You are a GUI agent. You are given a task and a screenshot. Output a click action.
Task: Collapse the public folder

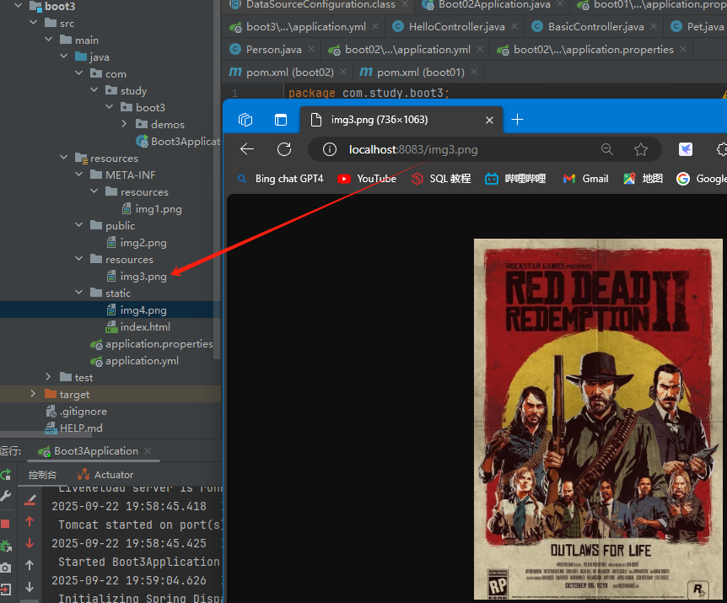tap(79, 225)
